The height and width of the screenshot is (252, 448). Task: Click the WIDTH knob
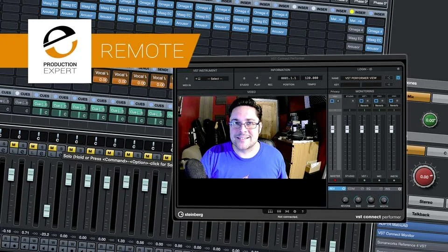tap(384, 200)
